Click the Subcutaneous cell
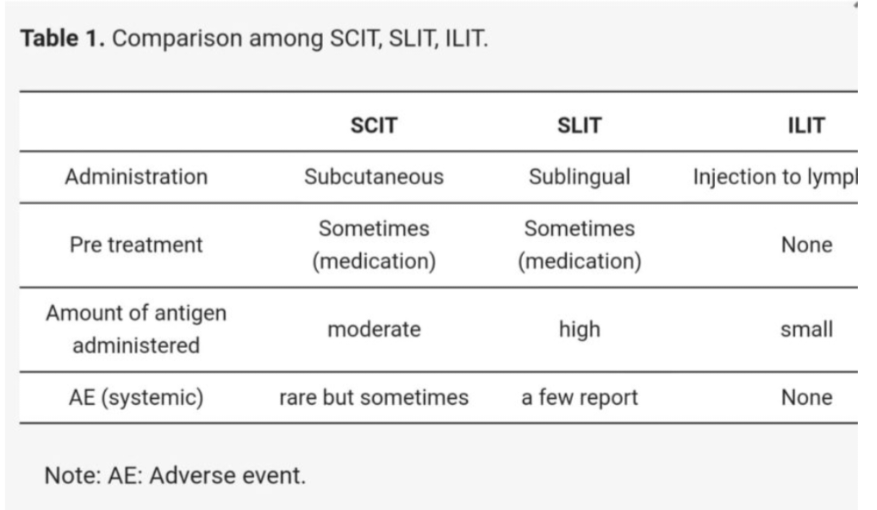Image resolution: width=877 pixels, height=510 pixels. [374, 177]
